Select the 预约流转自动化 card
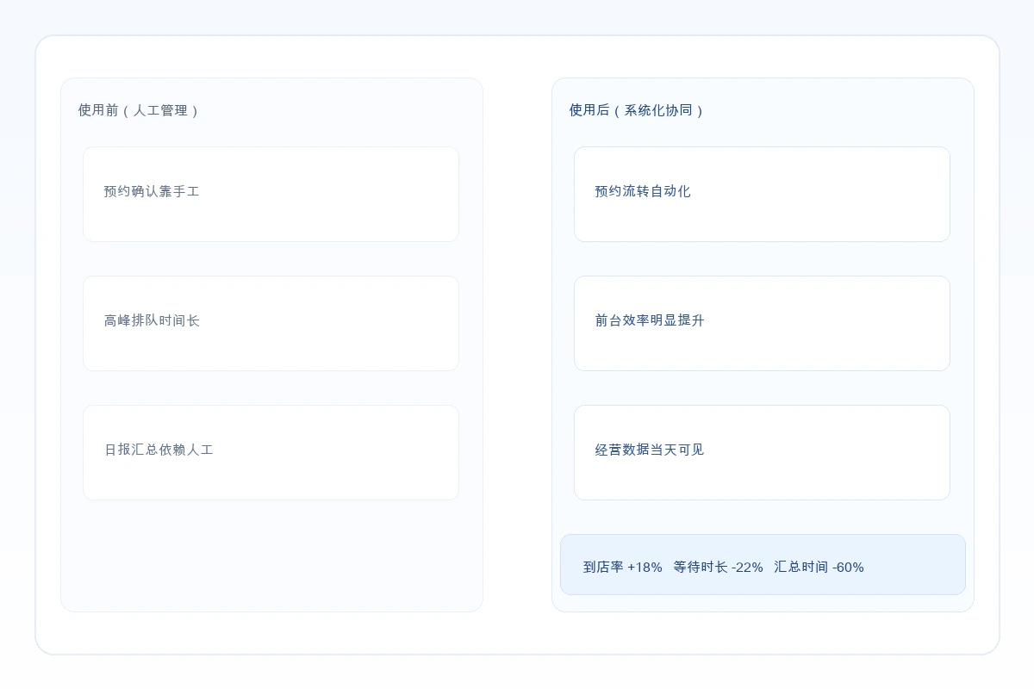 (643, 191)
